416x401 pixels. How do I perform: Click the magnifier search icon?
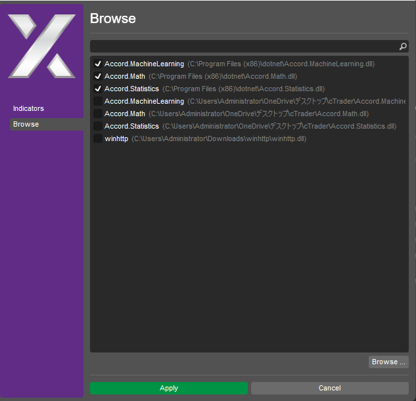(403, 47)
